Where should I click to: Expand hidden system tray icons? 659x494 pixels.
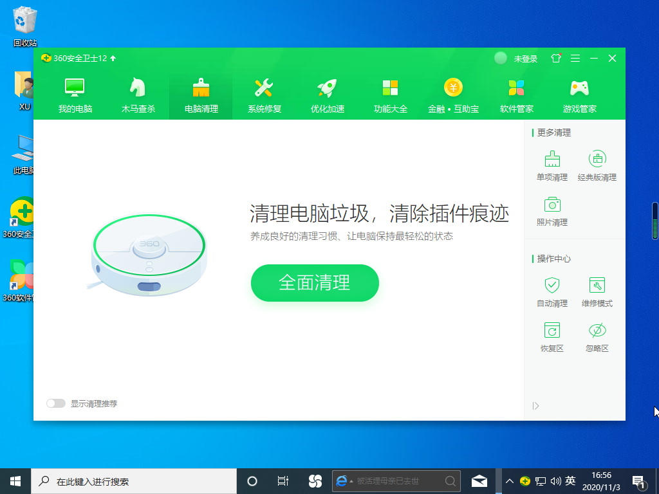[510, 481]
